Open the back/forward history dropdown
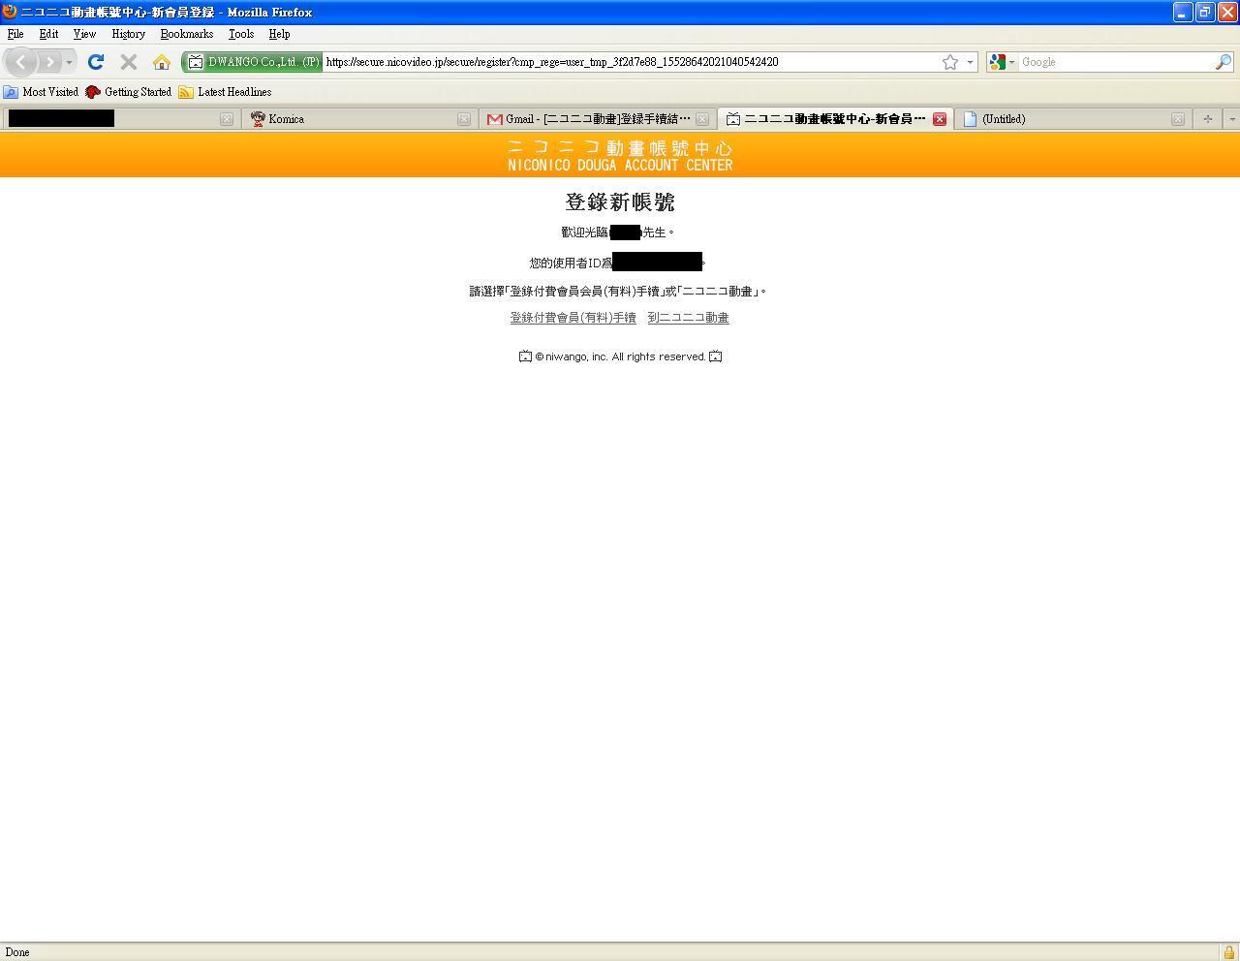This screenshot has width=1240, height=961. (x=69, y=62)
